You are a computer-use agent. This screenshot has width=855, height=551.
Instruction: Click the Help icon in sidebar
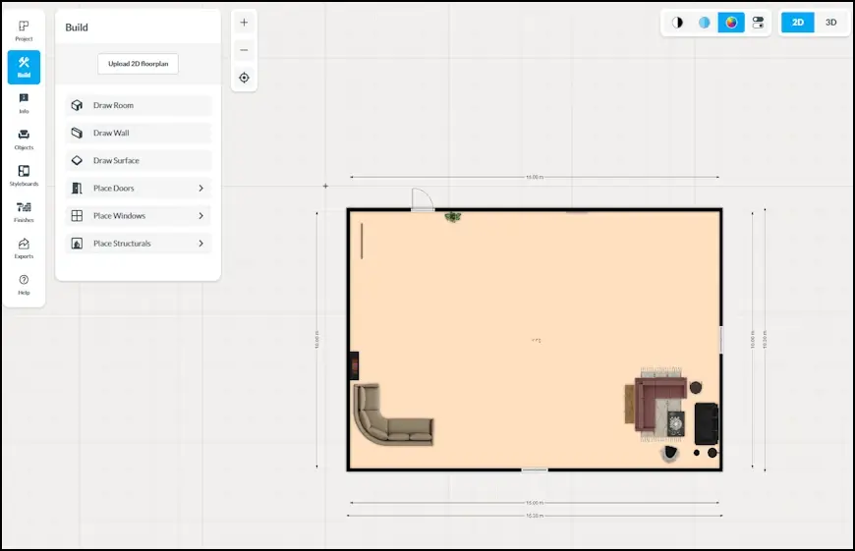[24, 285]
